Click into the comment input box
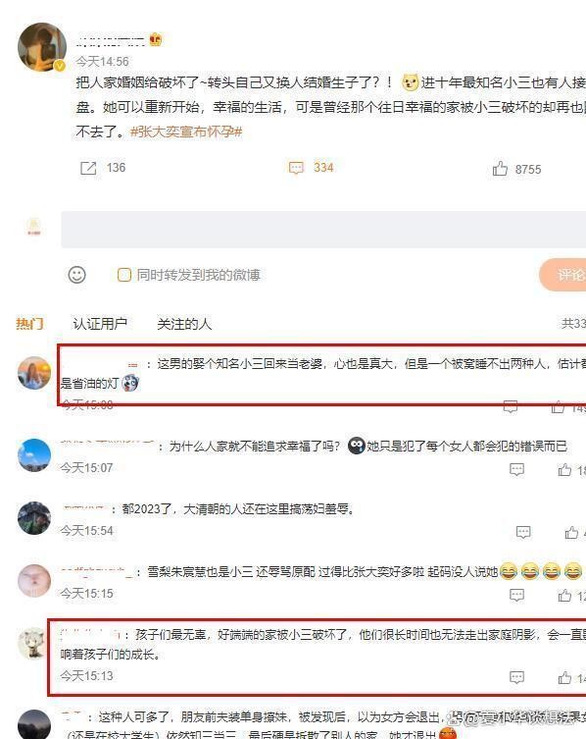 tap(323, 229)
